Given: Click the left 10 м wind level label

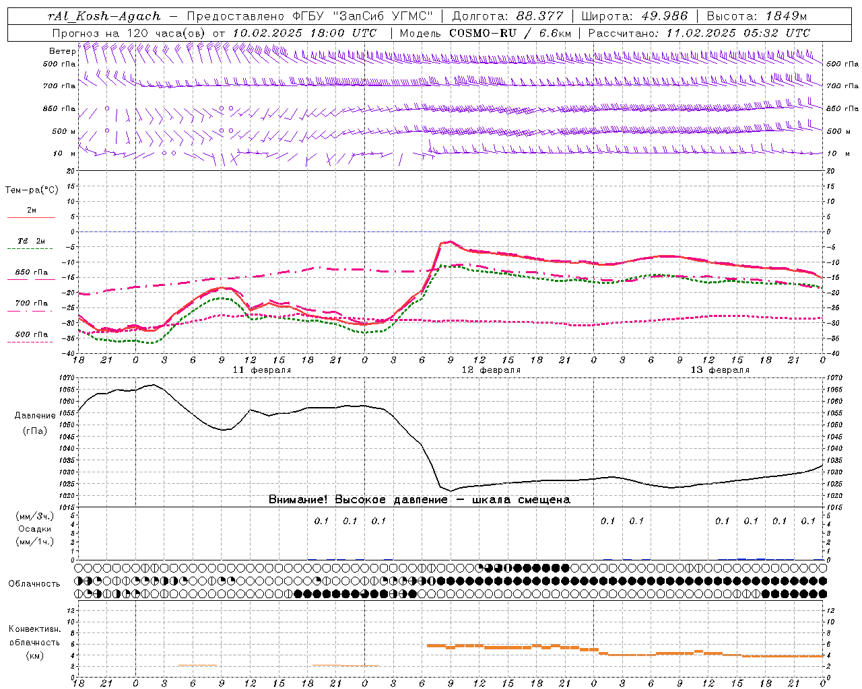Looking at the screenshot, I should point(64,153).
